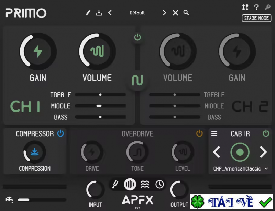The image size is (275, 211).
Task: Click the CH 2 Middle slider
Action: (x=175, y=106)
